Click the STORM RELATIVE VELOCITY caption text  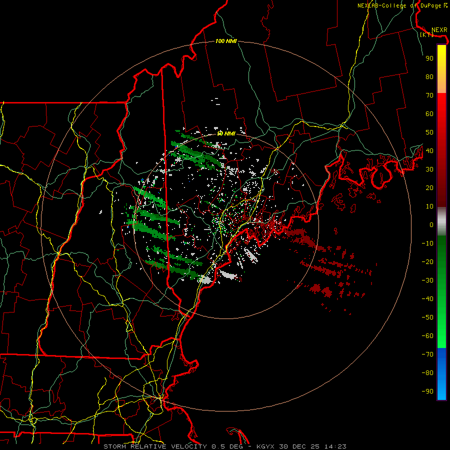[x=155, y=446]
